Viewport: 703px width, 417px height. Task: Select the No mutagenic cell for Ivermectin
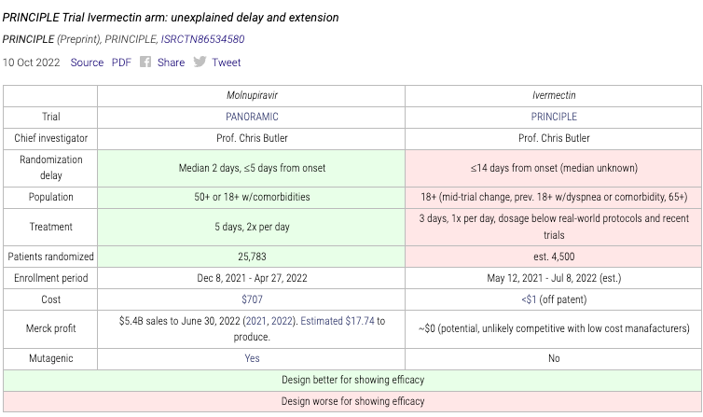click(554, 358)
